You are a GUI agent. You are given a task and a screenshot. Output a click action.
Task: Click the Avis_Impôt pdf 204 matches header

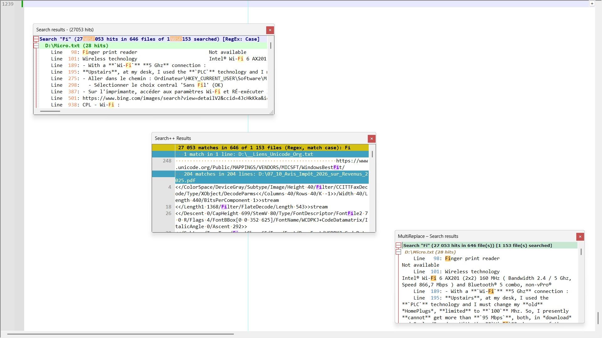[272, 177]
